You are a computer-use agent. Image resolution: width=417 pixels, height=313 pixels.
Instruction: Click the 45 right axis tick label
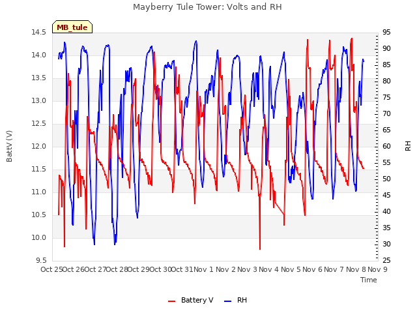[x=386, y=196]
